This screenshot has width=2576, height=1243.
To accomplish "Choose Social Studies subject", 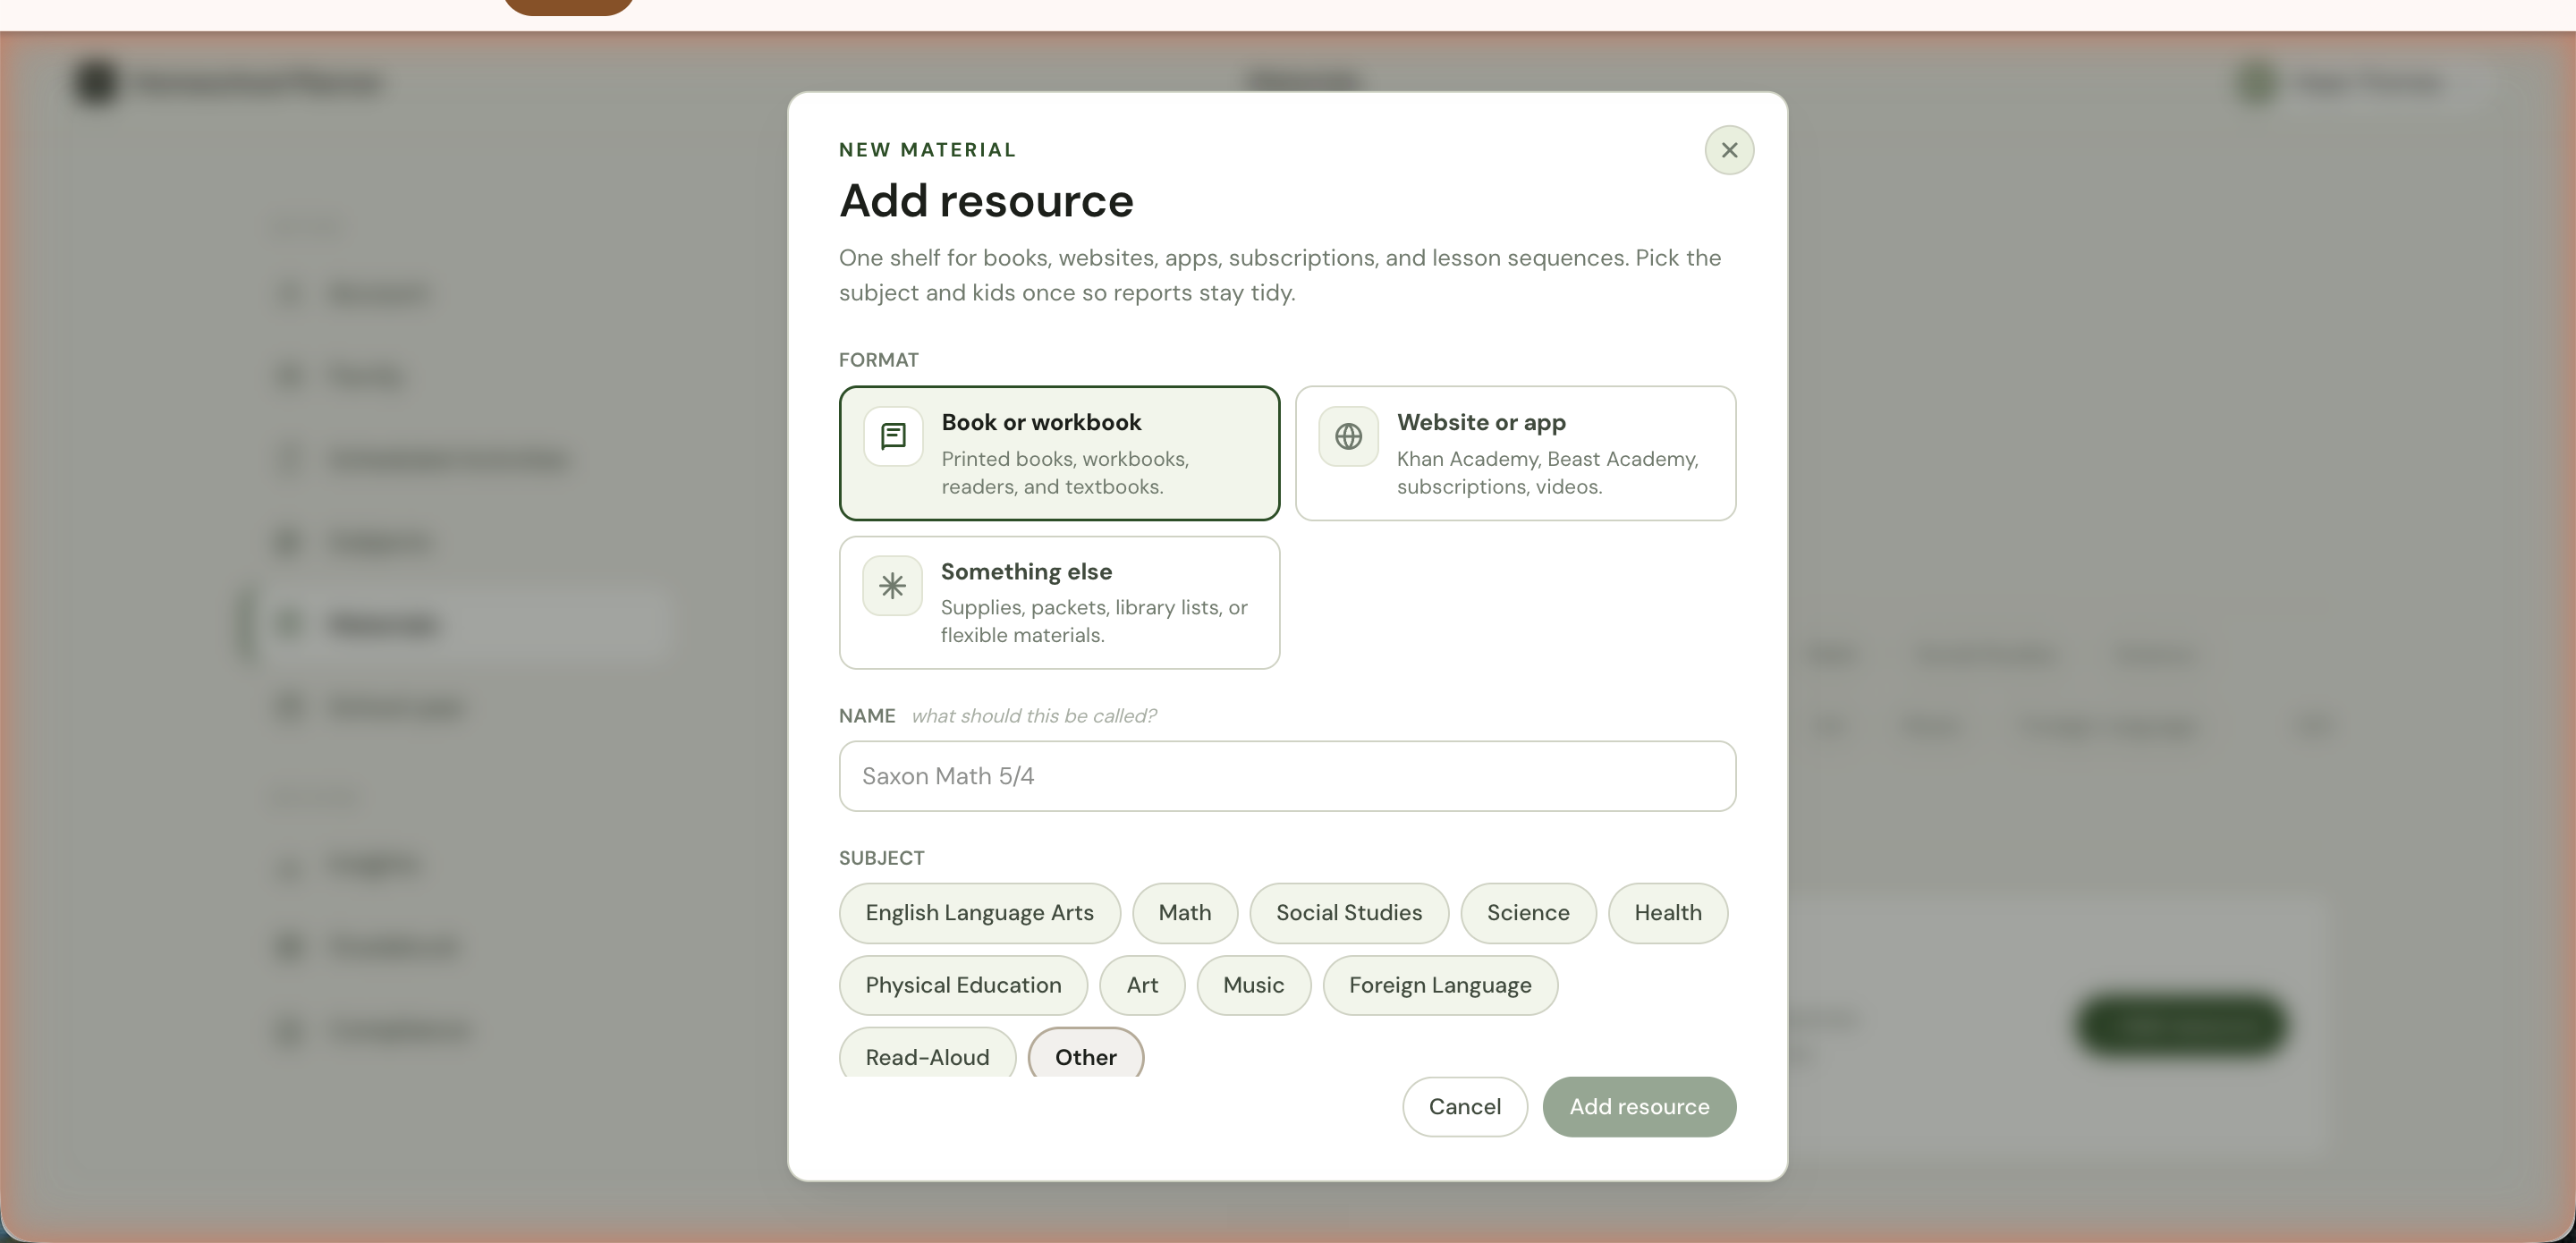I will pos(1349,913).
